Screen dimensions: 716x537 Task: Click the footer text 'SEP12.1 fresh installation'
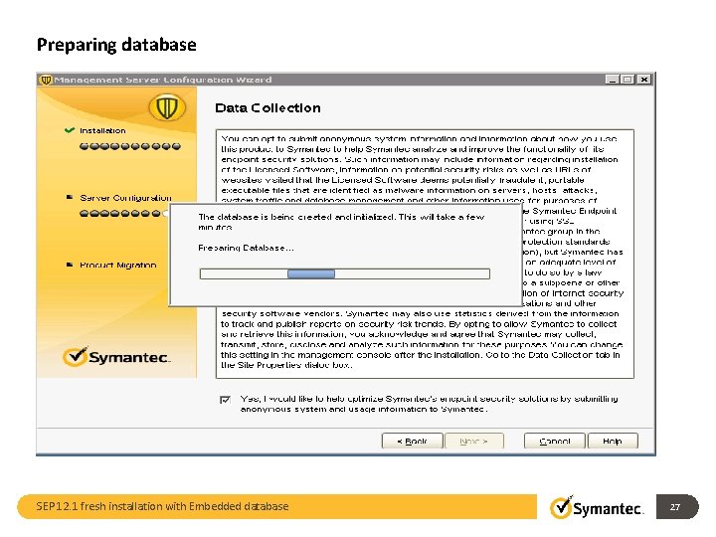point(100,506)
